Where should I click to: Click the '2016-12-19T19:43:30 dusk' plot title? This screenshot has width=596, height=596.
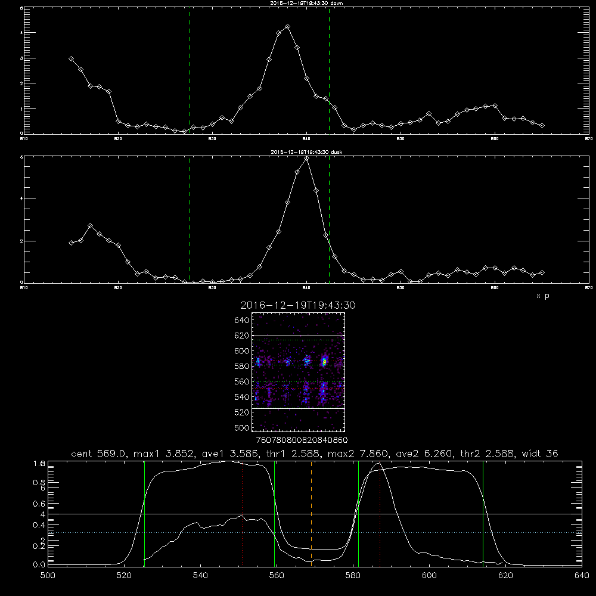(306, 152)
